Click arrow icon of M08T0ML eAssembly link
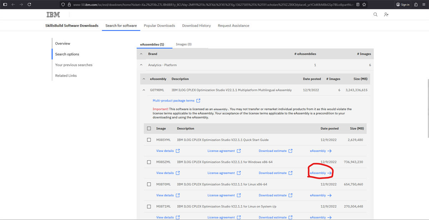429x220 pixels. 329,195
